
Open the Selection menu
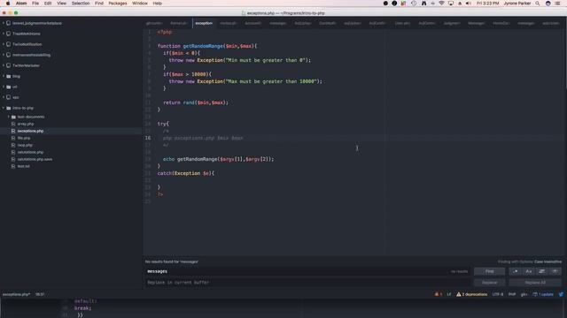pos(81,4)
